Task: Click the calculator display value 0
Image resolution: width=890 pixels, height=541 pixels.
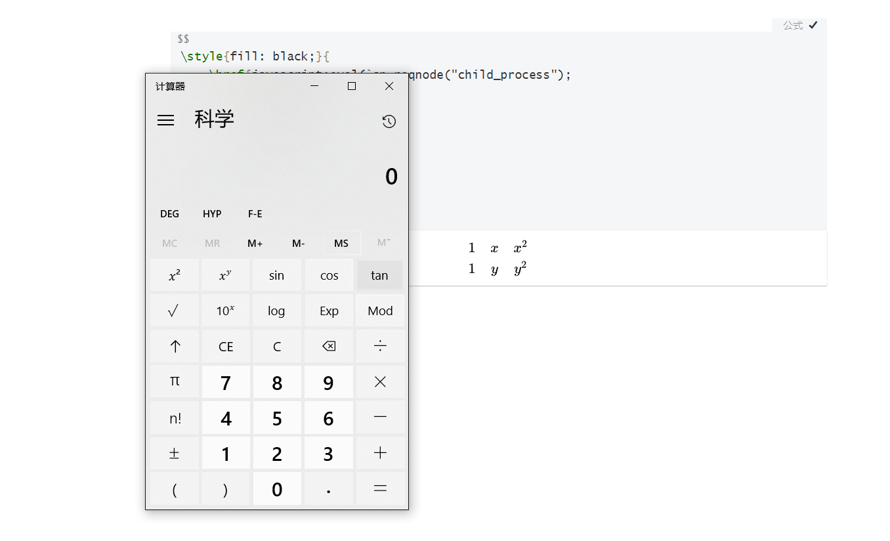Action: 391,176
